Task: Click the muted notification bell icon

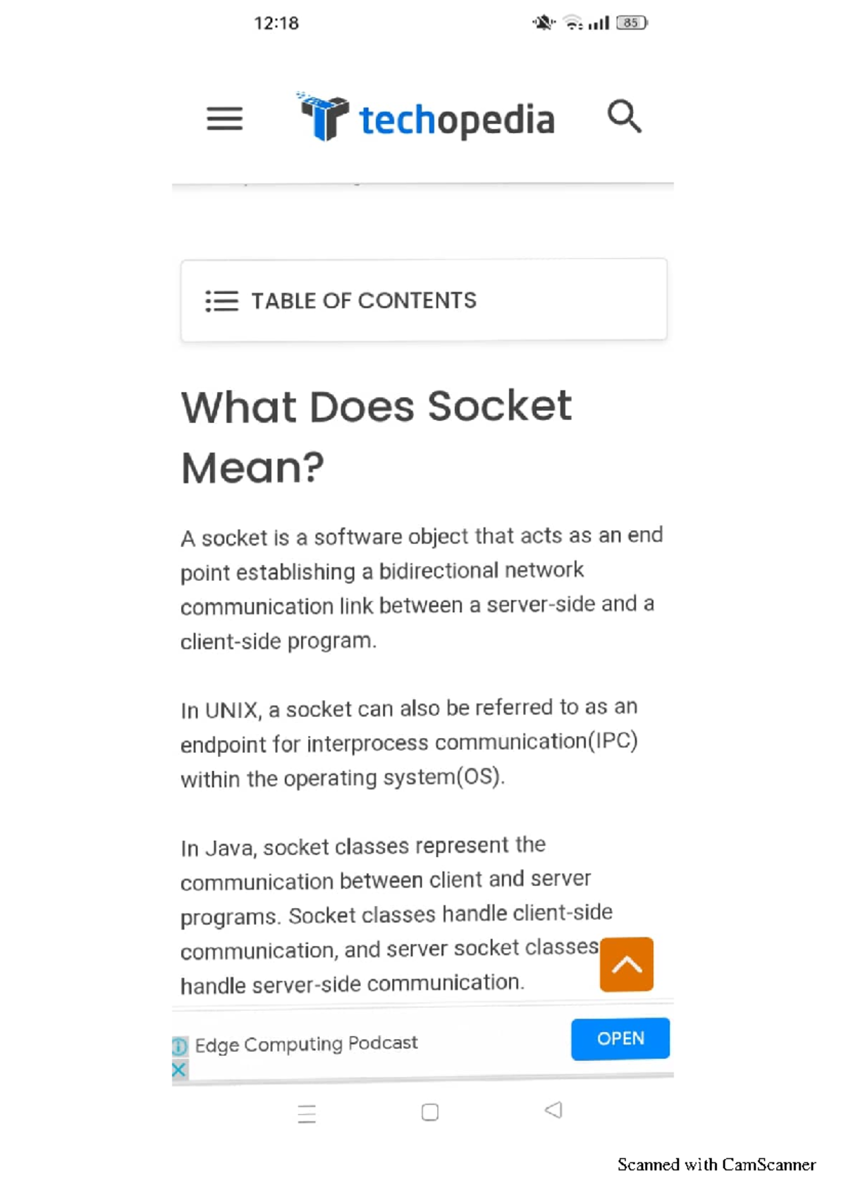Action: pyautogui.click(x=544, y=23)
